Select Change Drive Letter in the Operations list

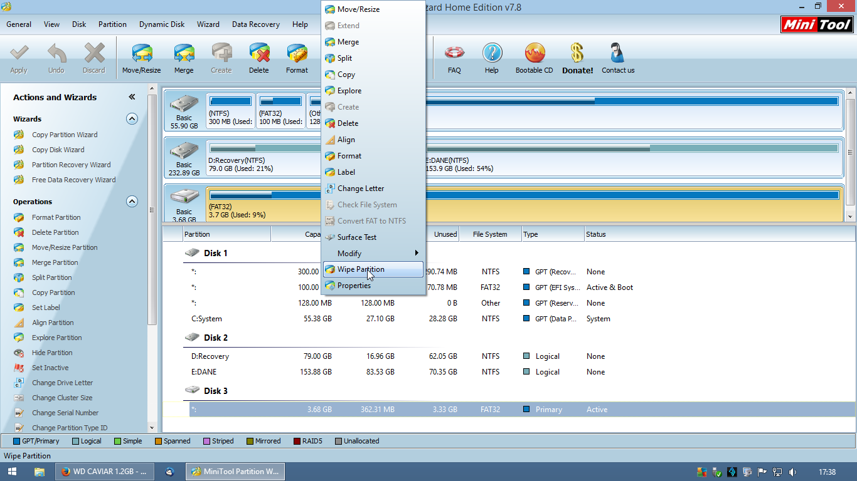point(62,383)
